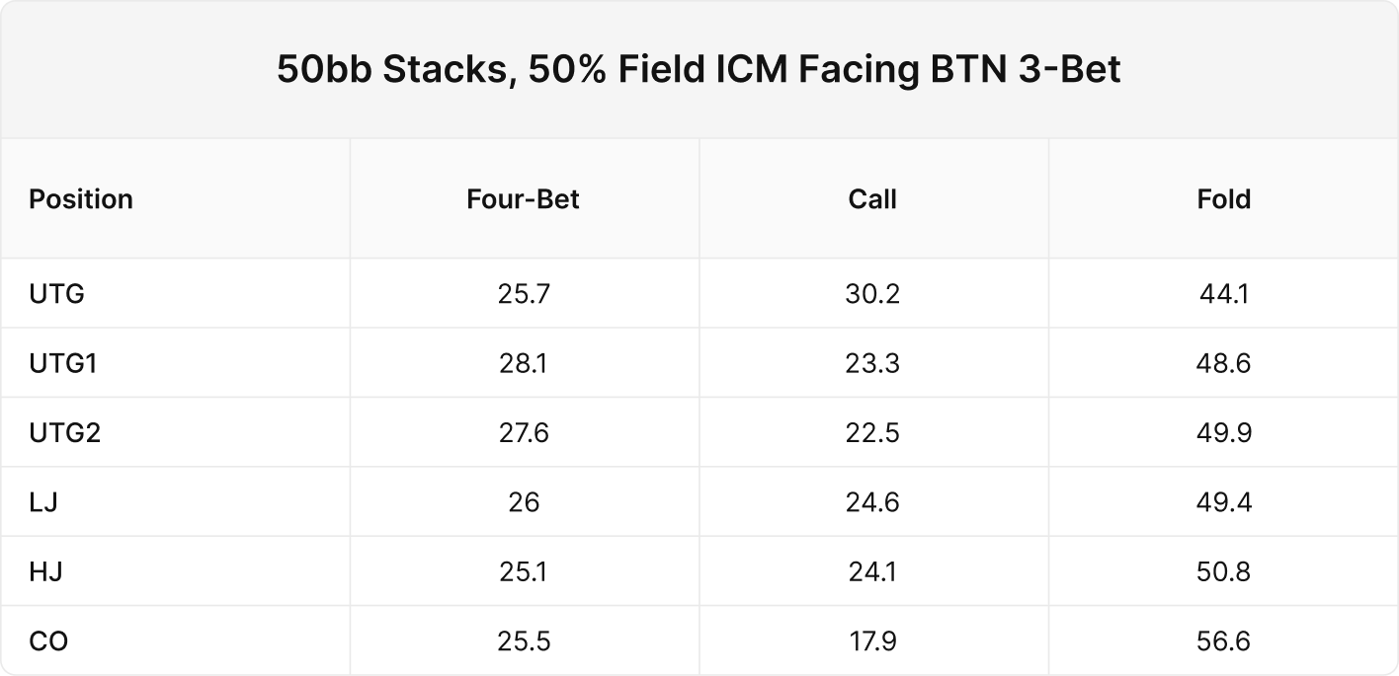Viewport: 1399px width, 676px height.
Task: Select the LJ row label
Action: click(x=43, y=502)
